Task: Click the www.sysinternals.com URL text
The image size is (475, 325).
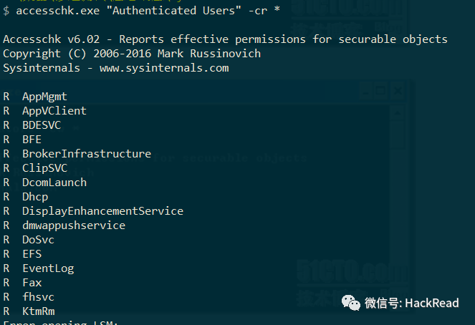Action: pos(164,68)
